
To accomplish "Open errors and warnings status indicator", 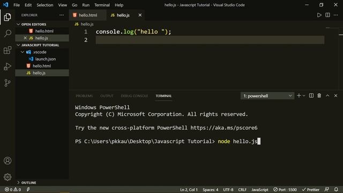I will 13,189.
